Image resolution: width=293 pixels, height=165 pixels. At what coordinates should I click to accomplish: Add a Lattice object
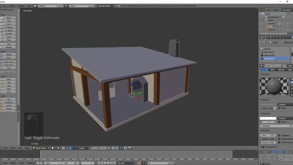(8, 105)
